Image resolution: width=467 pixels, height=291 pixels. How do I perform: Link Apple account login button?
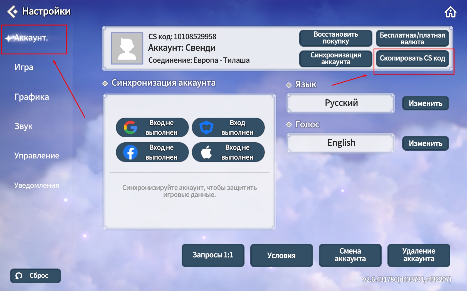pos(228,152)
